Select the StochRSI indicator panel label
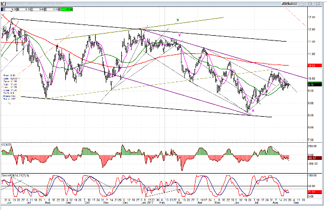 click(15, 175)
